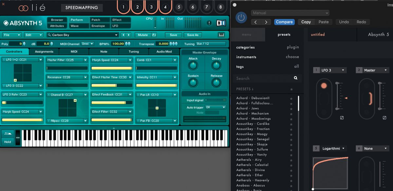This screenshot has height=191, width=393.
Task: Click the NI logo icon
Action: (221, 23)
